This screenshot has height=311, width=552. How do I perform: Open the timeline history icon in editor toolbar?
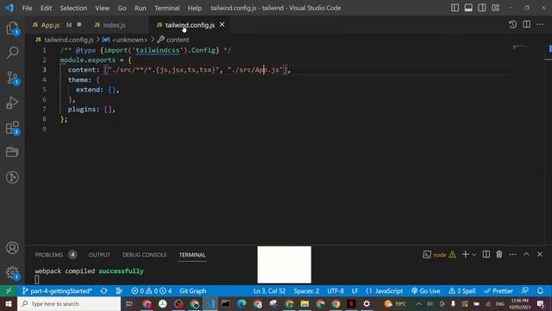(512, 24)
